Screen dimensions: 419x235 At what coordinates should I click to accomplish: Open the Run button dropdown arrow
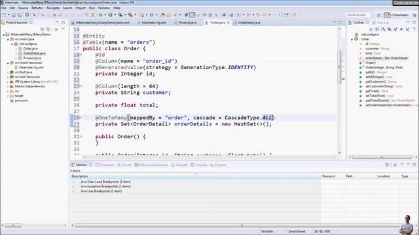coord(115,15)
